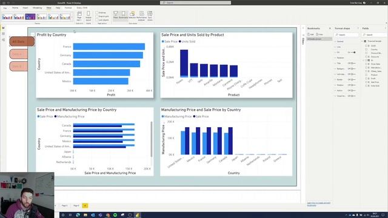This screenshot has width=388, height=218.
Task: Check the Profit field checkbox
Action: point(366,78)
